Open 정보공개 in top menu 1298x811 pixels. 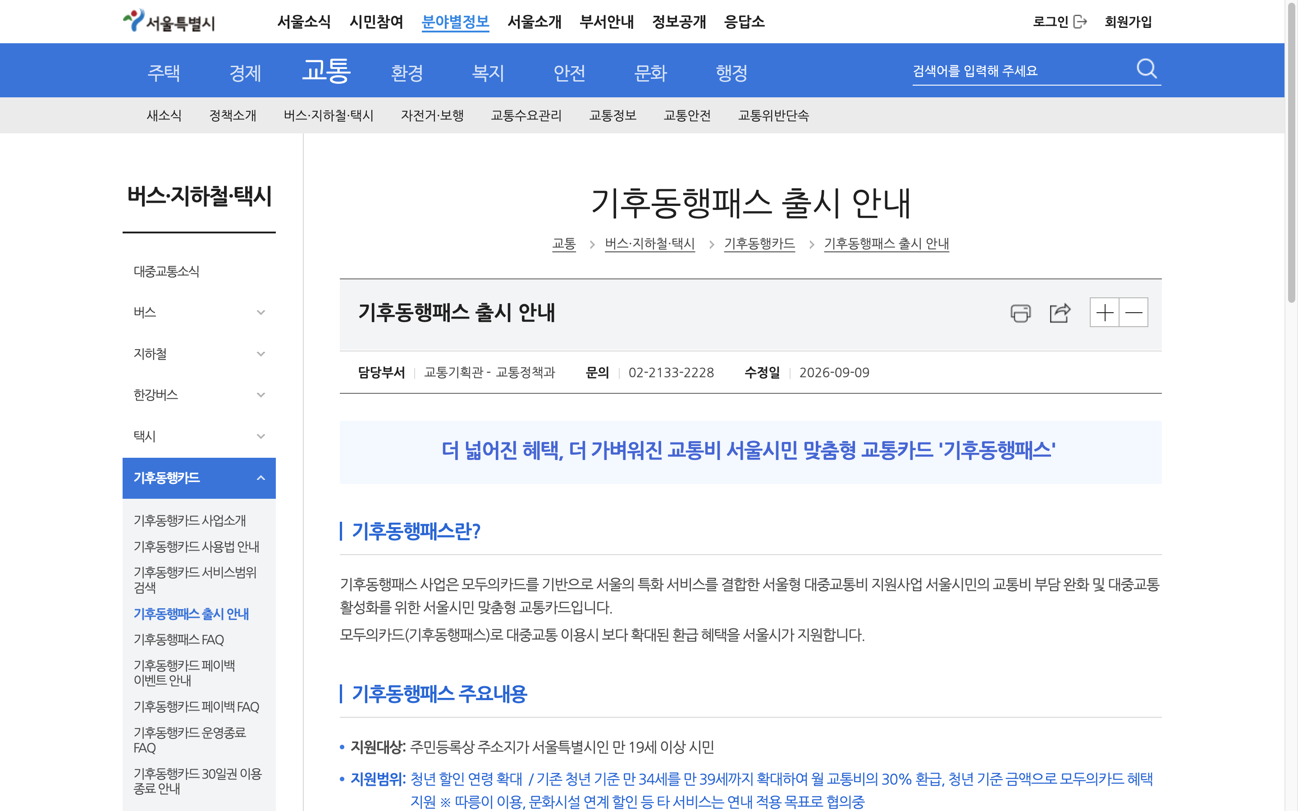[678, 22]
